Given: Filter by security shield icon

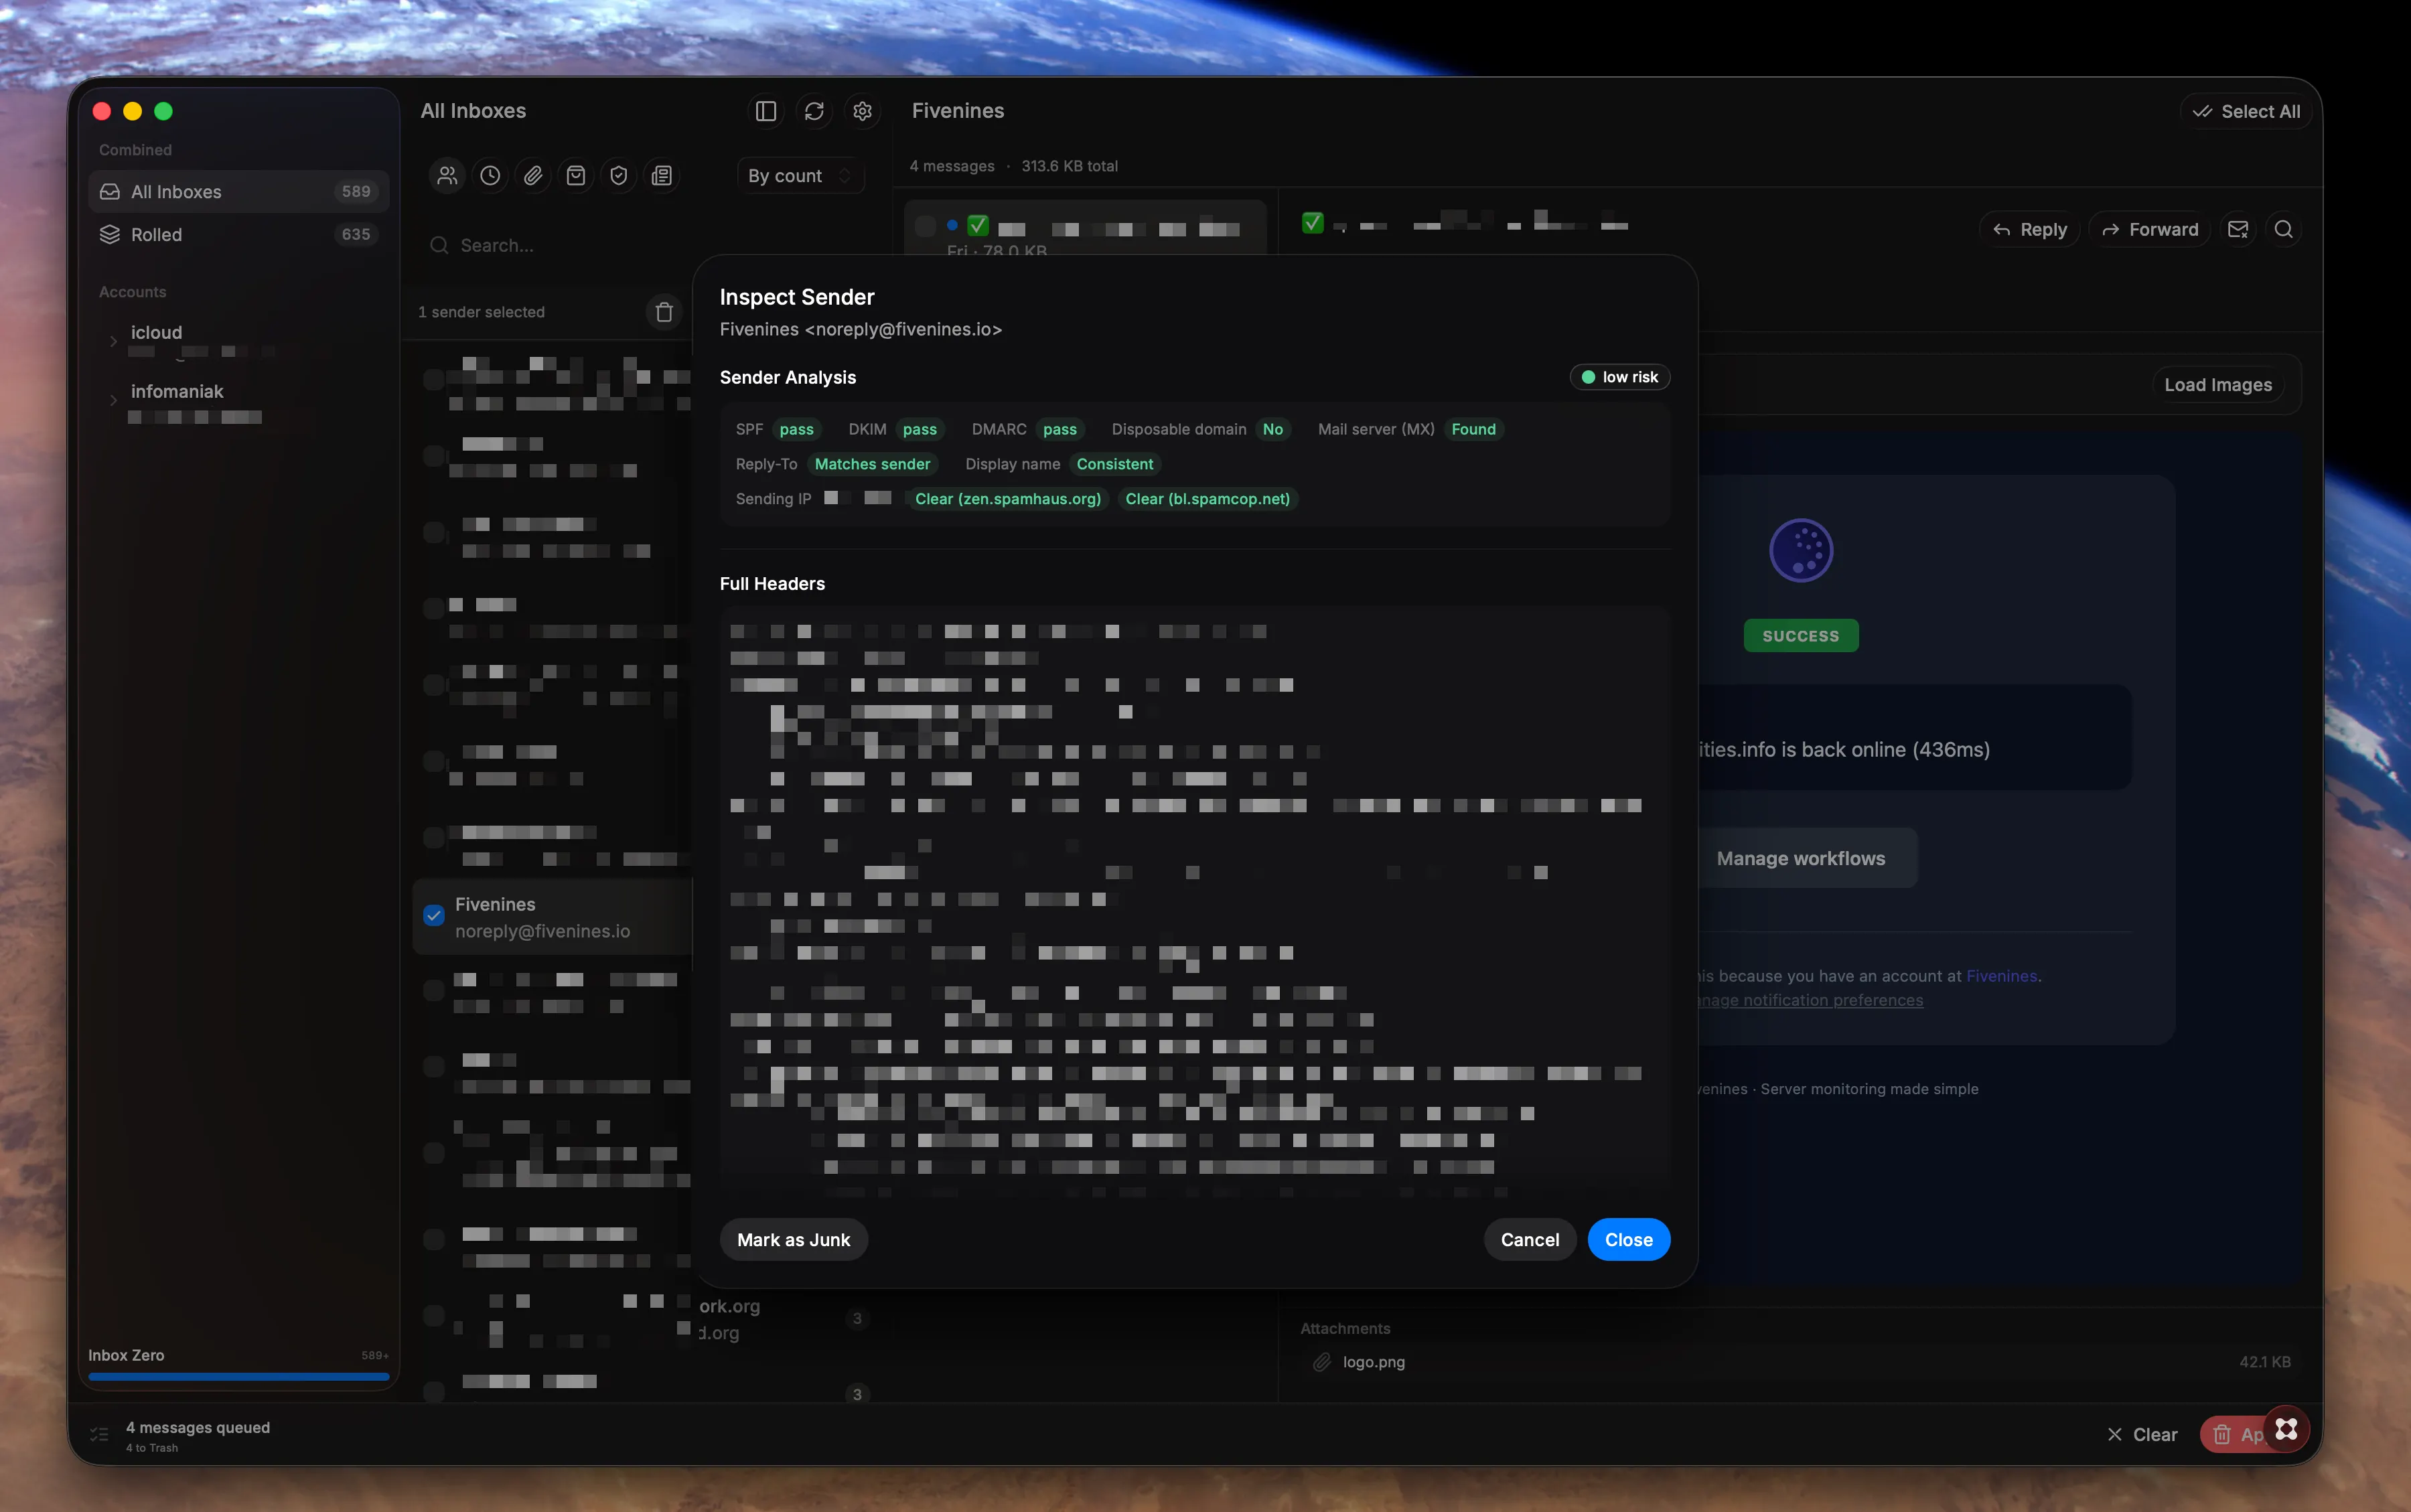Looking at the screenshot, I should click(x=619, y=176).
